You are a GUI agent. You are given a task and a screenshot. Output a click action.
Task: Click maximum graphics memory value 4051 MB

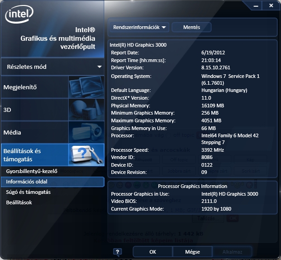point(211,120)
